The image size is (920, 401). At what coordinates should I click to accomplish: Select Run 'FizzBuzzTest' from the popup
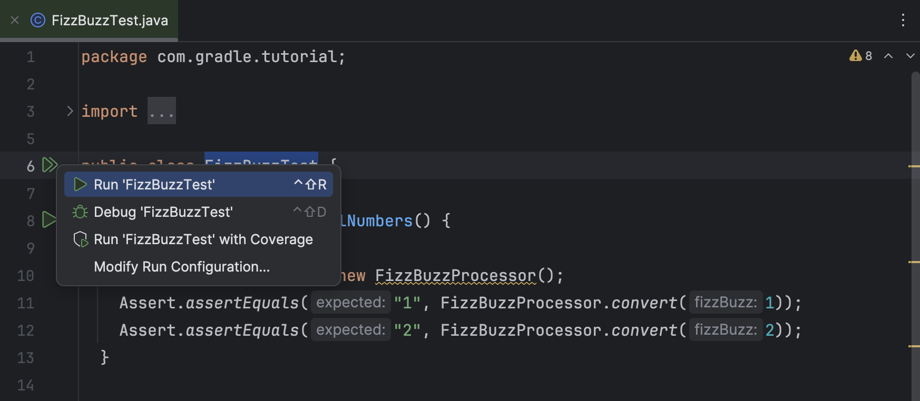(x=154, y=184)
